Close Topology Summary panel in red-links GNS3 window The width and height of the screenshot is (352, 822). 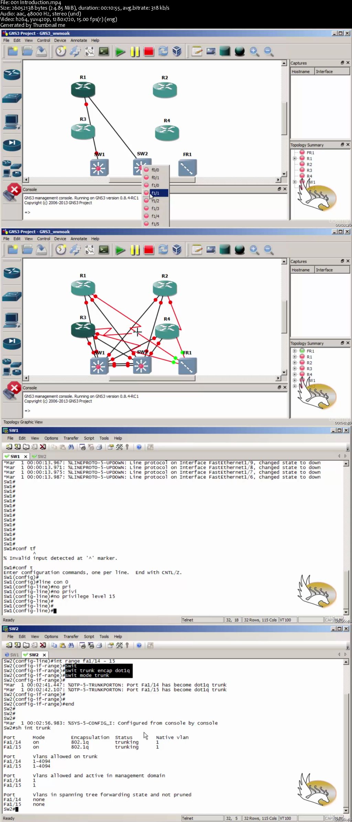pyautogui.click(x=348, y=343)
